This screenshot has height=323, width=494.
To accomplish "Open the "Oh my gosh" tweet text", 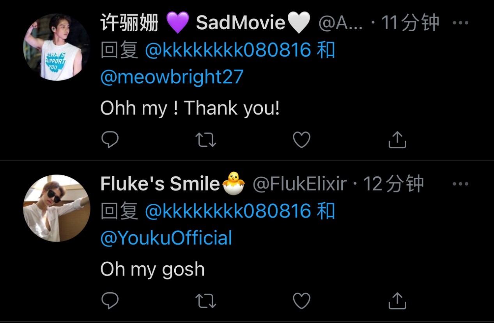I will pyautogui.click(x=152, y=269).
